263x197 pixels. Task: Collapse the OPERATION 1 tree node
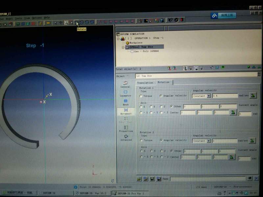click(118, 39)
